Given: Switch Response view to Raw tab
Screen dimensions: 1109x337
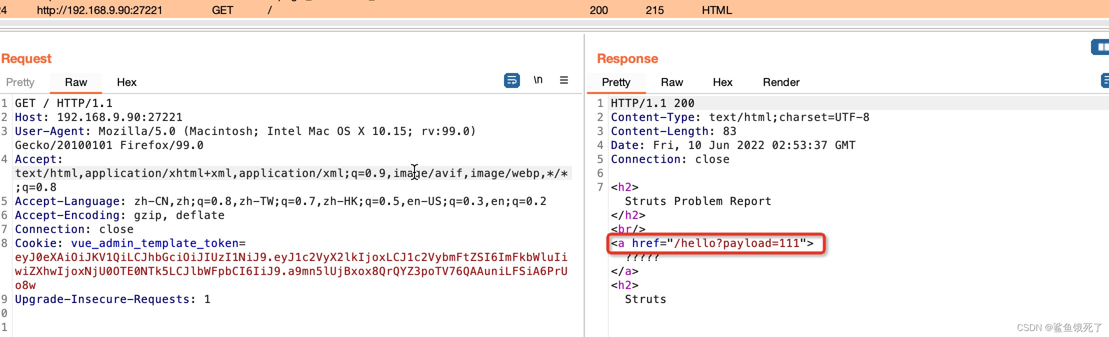Looking at the screenshot, I should [672, 82].
